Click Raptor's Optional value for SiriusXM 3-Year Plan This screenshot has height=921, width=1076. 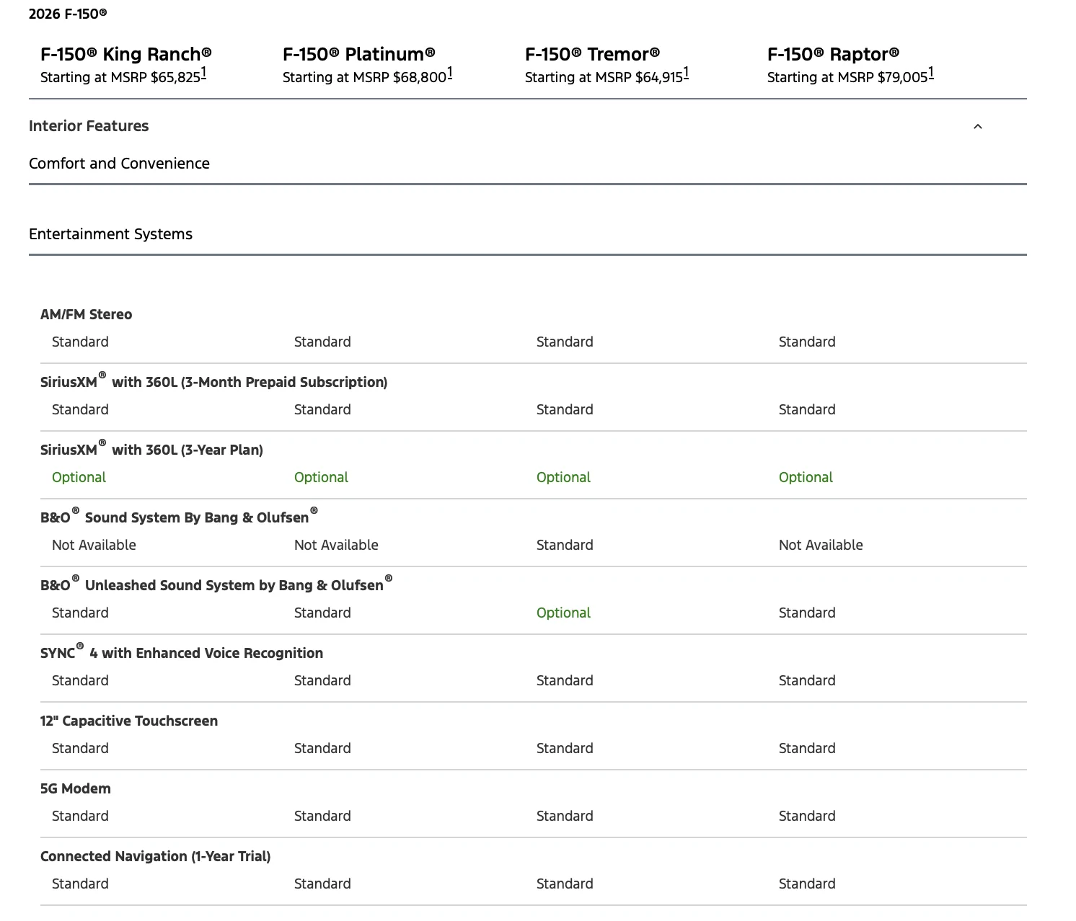(806, 478)
